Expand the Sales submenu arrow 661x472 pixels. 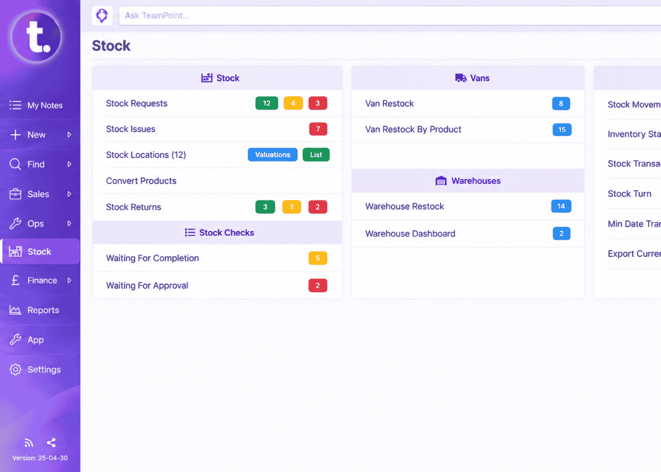(x=69, y=194)
